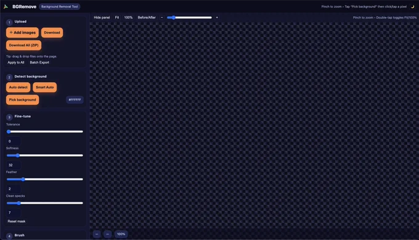
Task: Hide the side panel via Hide panel
Action: pos(102,17)
